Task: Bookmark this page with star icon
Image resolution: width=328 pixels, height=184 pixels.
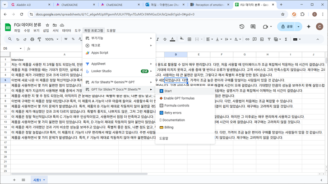Action: click(283, 14)
